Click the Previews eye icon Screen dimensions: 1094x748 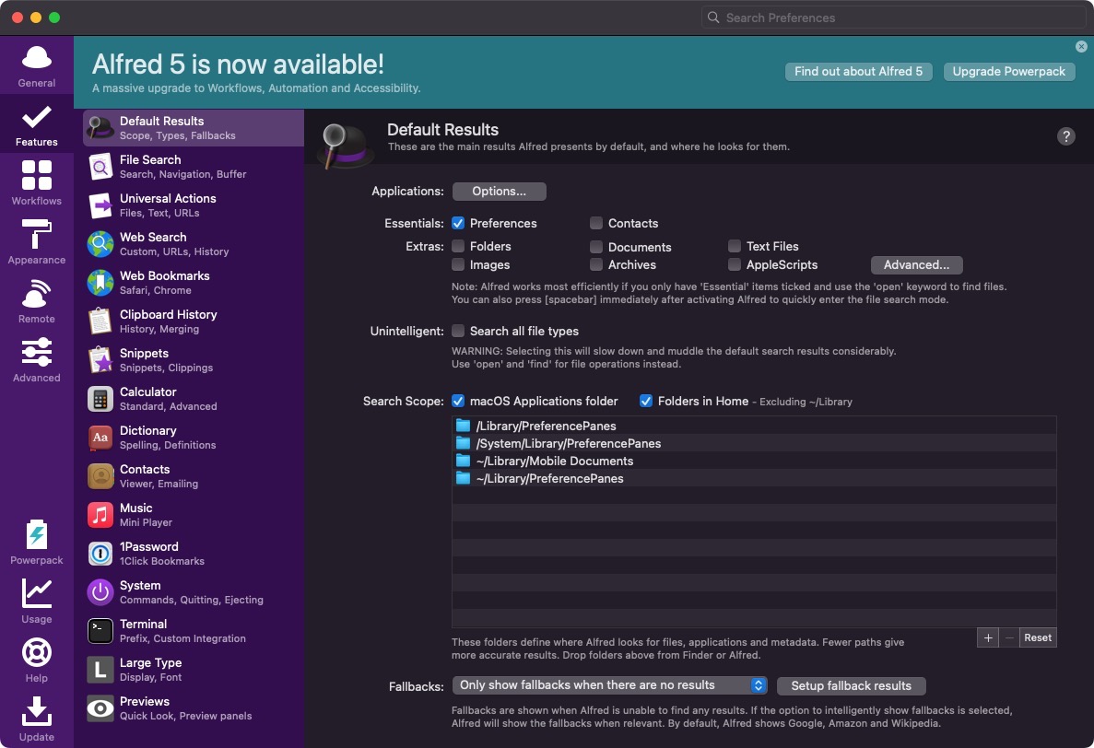(100, 708)
